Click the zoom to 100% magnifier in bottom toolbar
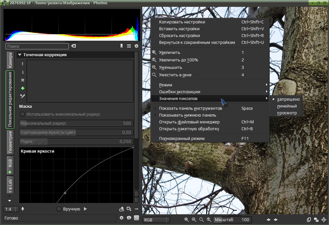 (x=209, y=220)
